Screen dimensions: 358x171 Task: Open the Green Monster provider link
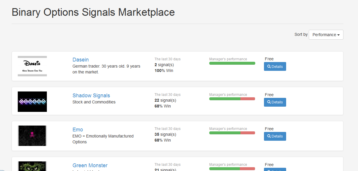90,165
